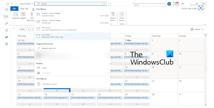Click the Today button
214x108 pixels.
coord(22,29)
